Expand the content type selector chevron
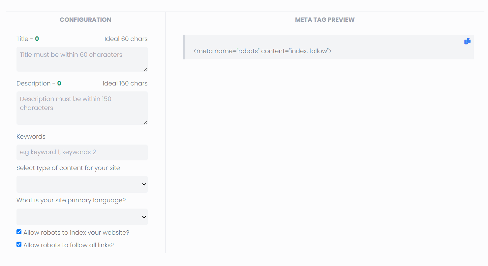488x266 pixels. pyautogui.click(x=144, y=184)
